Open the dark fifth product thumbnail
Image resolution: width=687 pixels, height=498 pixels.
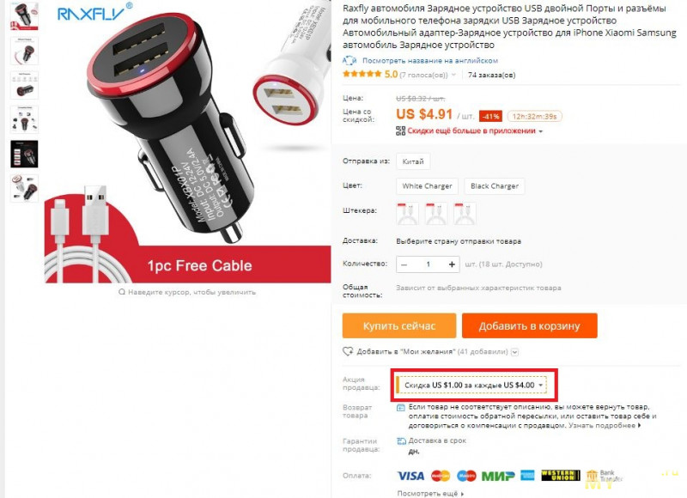coord(25,155)
